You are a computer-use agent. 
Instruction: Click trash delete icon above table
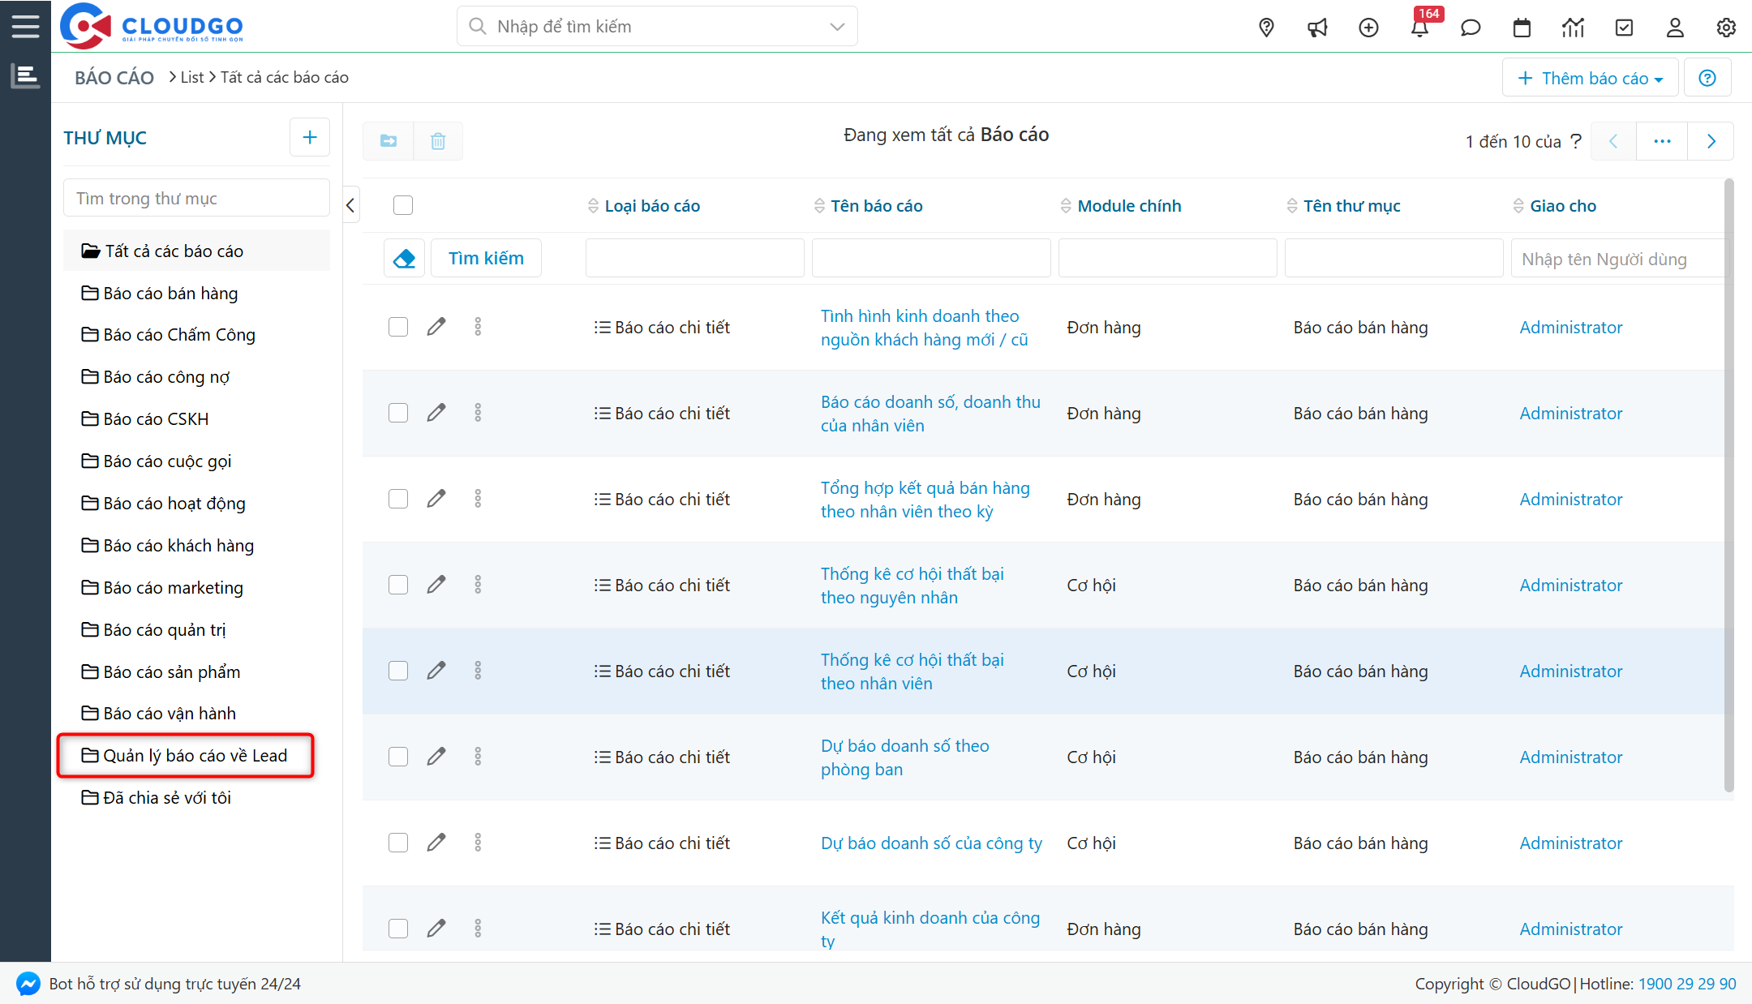[438, 141]
